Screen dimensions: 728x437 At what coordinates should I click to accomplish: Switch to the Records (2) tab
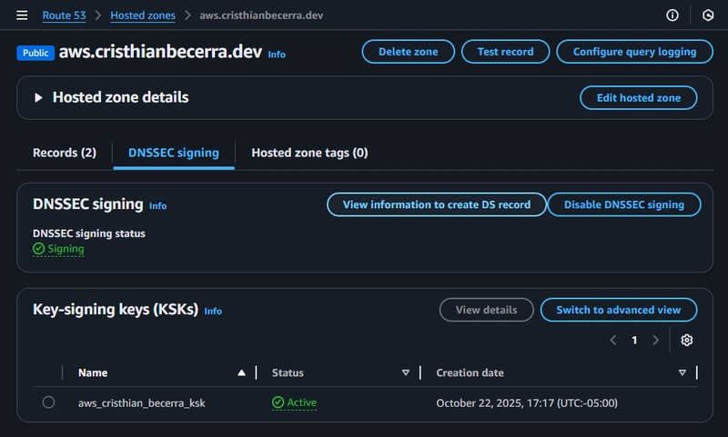pos(64,153)
